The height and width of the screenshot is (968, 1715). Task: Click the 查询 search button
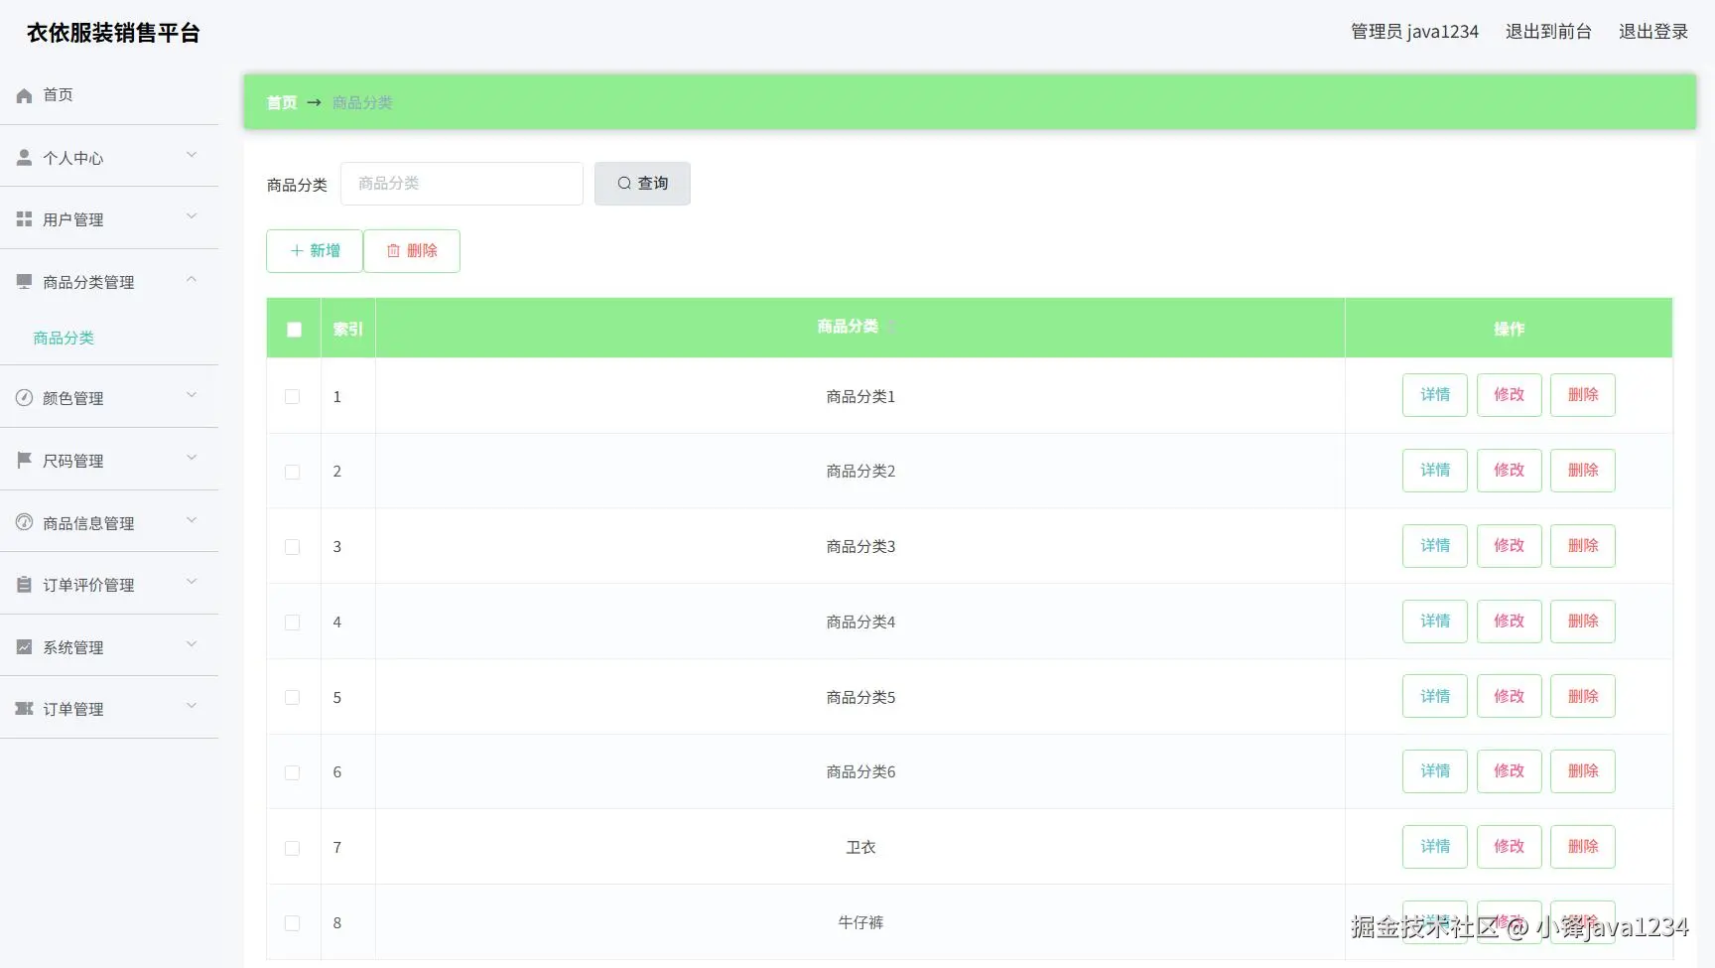[642, 184]
